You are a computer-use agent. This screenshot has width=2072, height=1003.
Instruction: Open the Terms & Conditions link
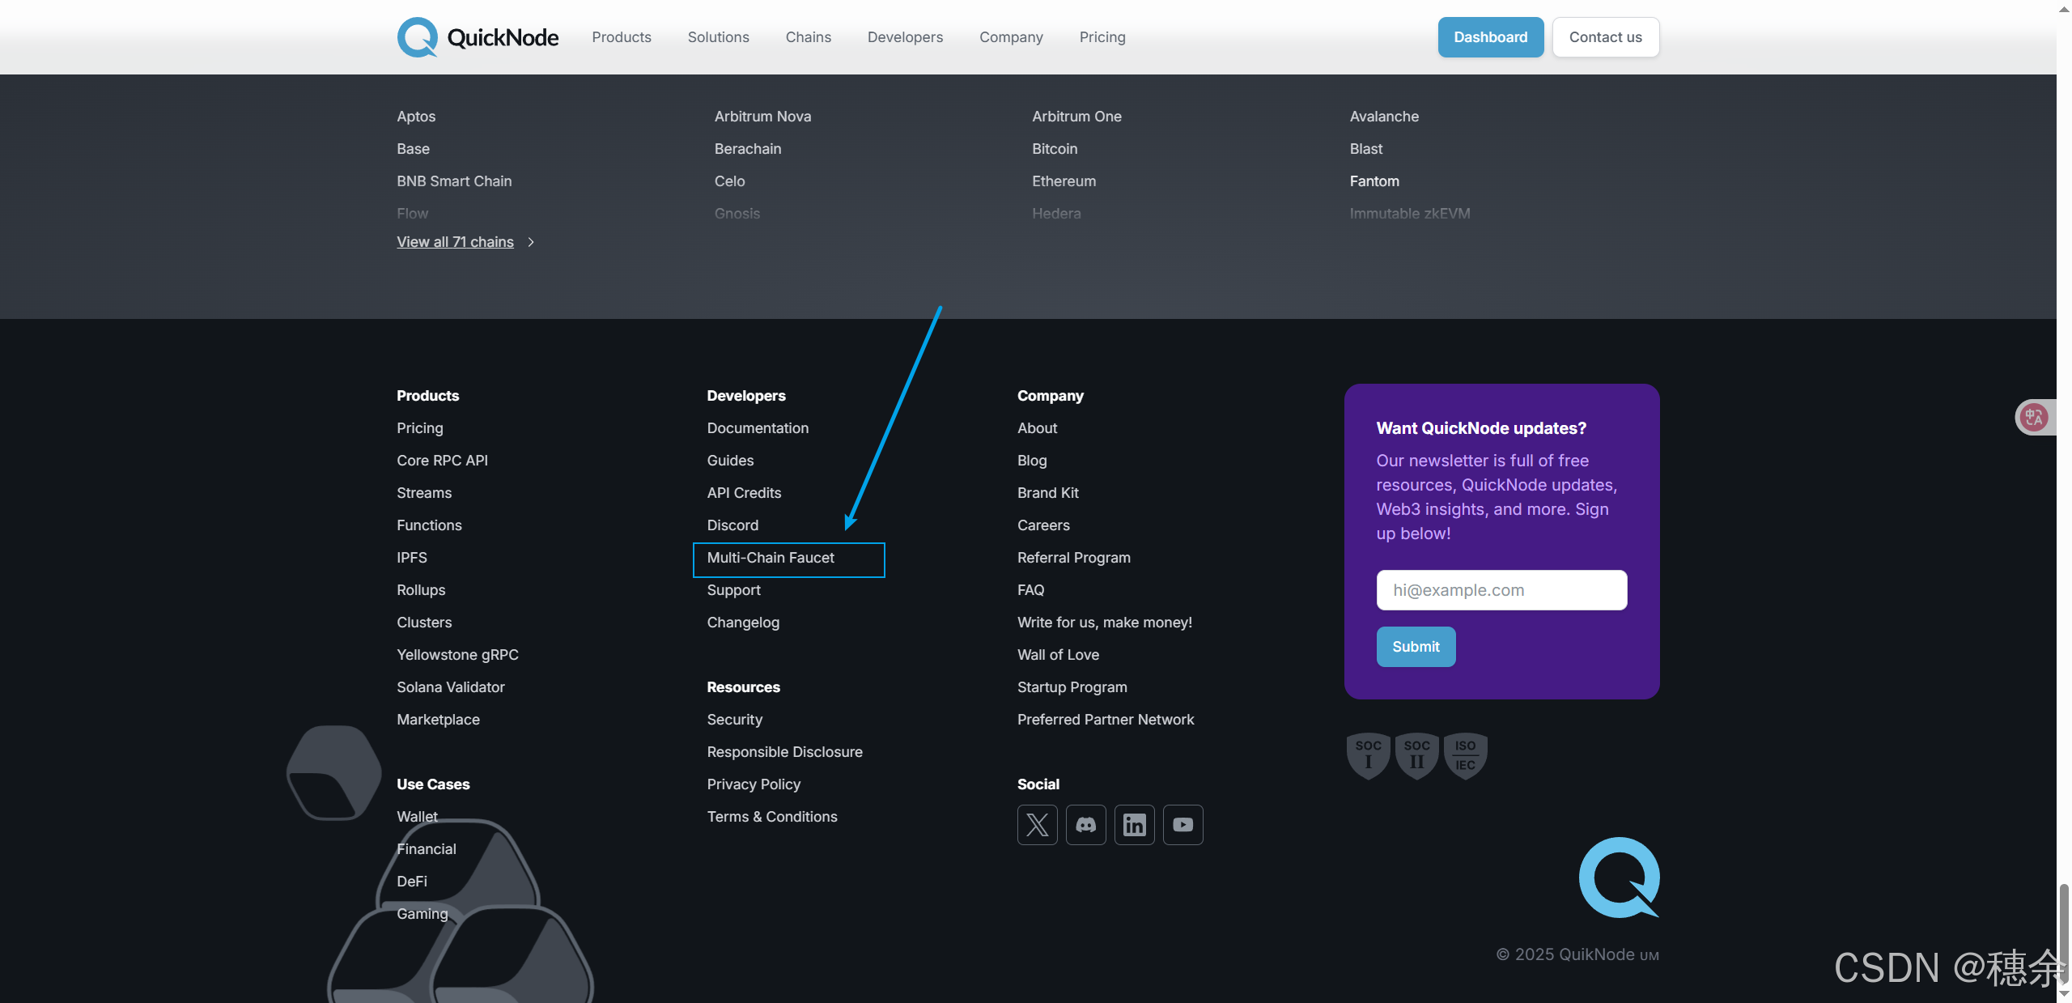click(x=772, y=817)
